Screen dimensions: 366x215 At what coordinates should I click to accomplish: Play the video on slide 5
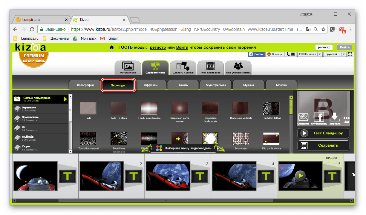300,176
